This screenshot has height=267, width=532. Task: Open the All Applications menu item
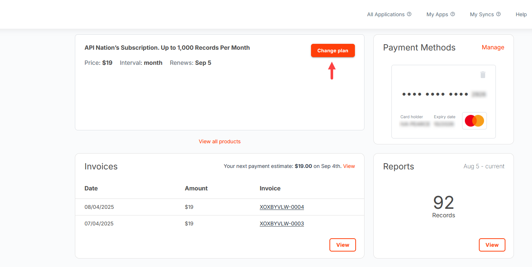(386, 14)
